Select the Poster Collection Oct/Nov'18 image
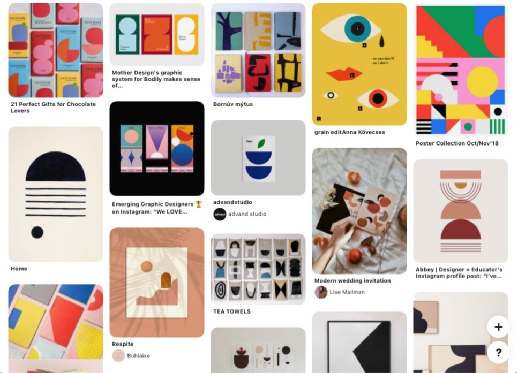Image resolution: width=518 pixels, height=373 pixels. point(461,70)
